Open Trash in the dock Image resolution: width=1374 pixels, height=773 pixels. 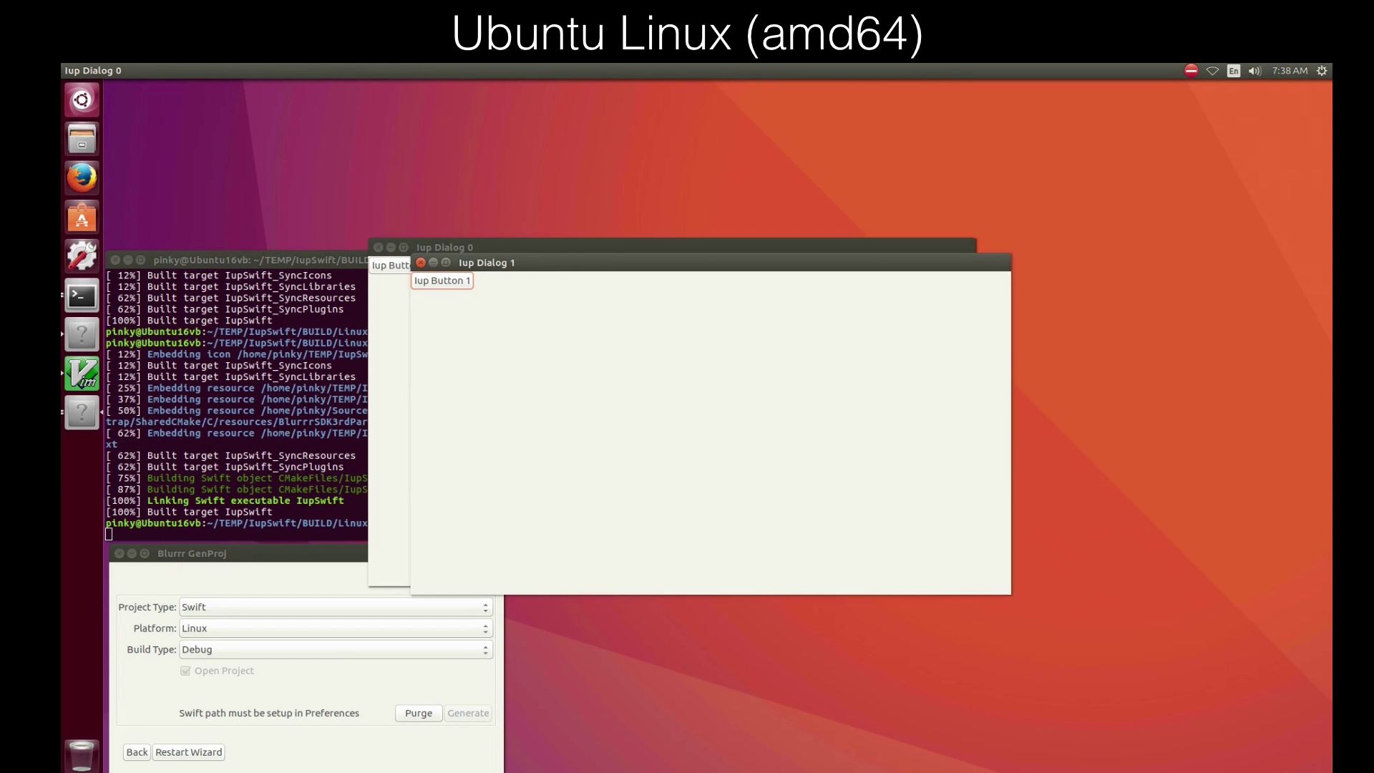coord(82,756)
